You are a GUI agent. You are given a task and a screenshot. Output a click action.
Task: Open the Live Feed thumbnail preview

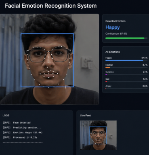[x=98, y=135]
